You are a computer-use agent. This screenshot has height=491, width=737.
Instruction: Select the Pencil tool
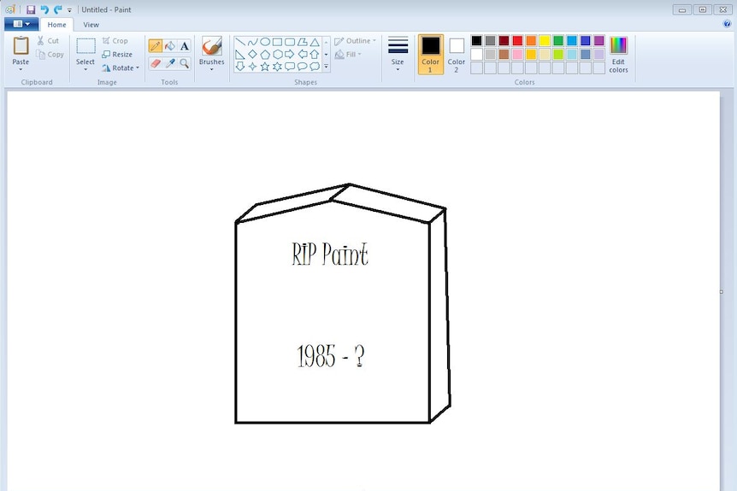coord(156,46)
